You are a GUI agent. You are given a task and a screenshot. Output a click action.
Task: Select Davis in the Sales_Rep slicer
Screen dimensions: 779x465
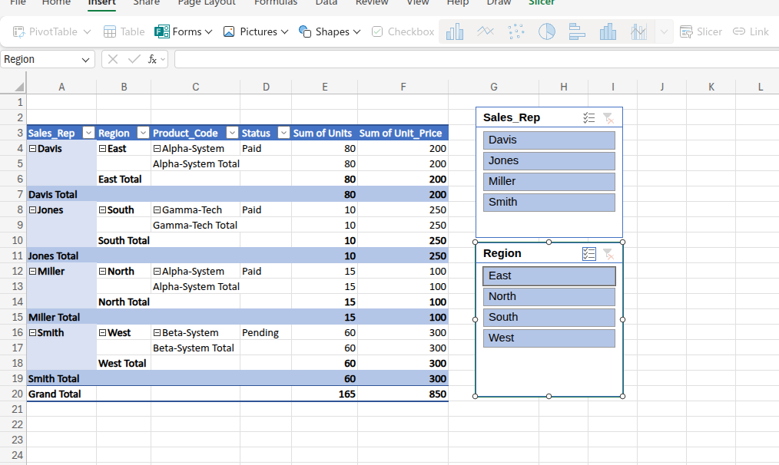[549, 140]
